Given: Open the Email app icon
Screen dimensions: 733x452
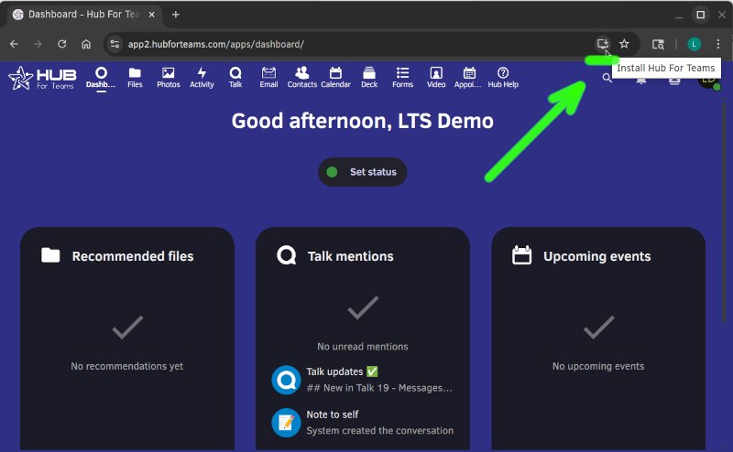Looking at the screenshot, I should (268, 78).
